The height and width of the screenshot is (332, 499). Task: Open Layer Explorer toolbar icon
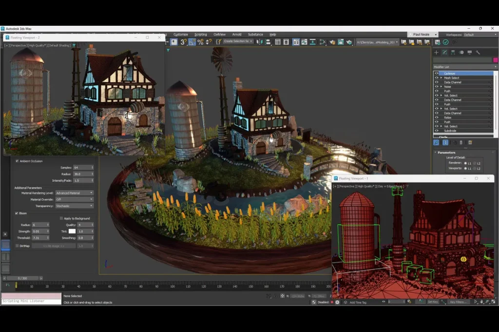pyautogui.click(x=286, y=42)
